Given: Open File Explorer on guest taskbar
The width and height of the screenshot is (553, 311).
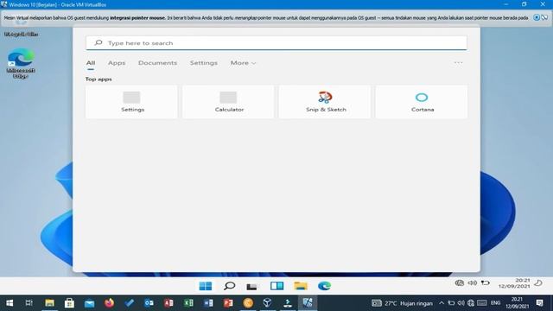Looking at the screenshot, I should pos(301,286).
